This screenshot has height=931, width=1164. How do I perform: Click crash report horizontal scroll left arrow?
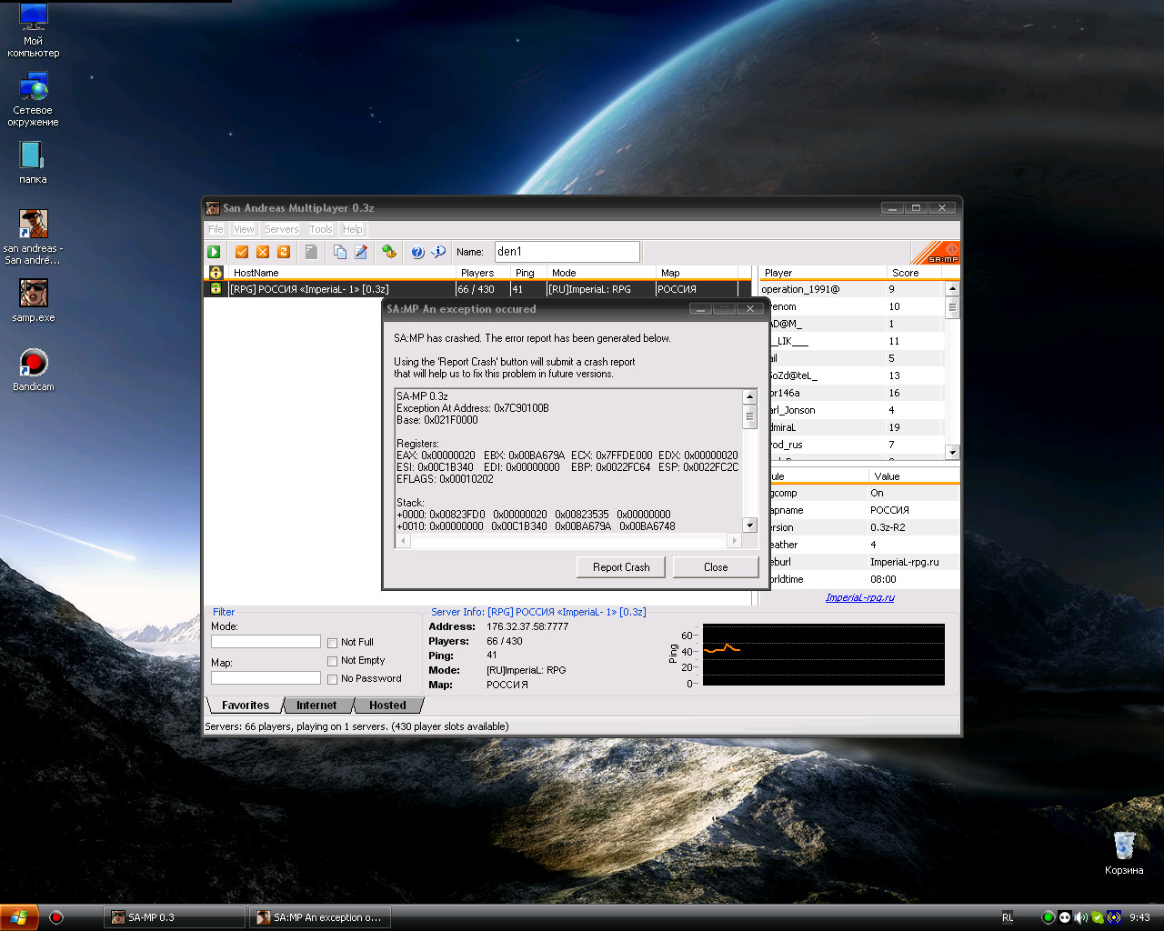tap(404, 540)
